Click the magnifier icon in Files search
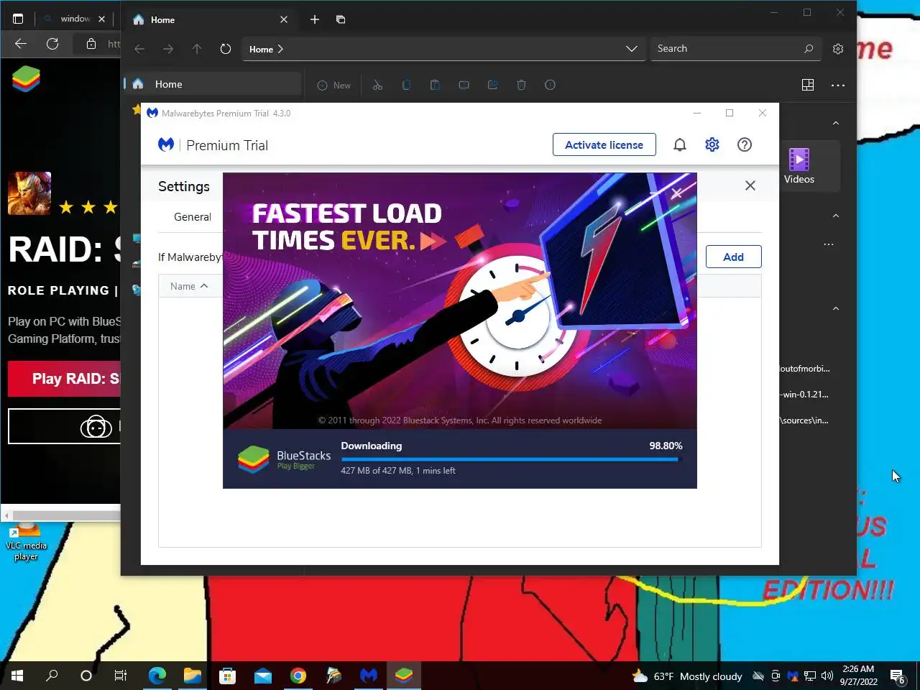Screen dimensions: 920x690 [x=809, y=49]
